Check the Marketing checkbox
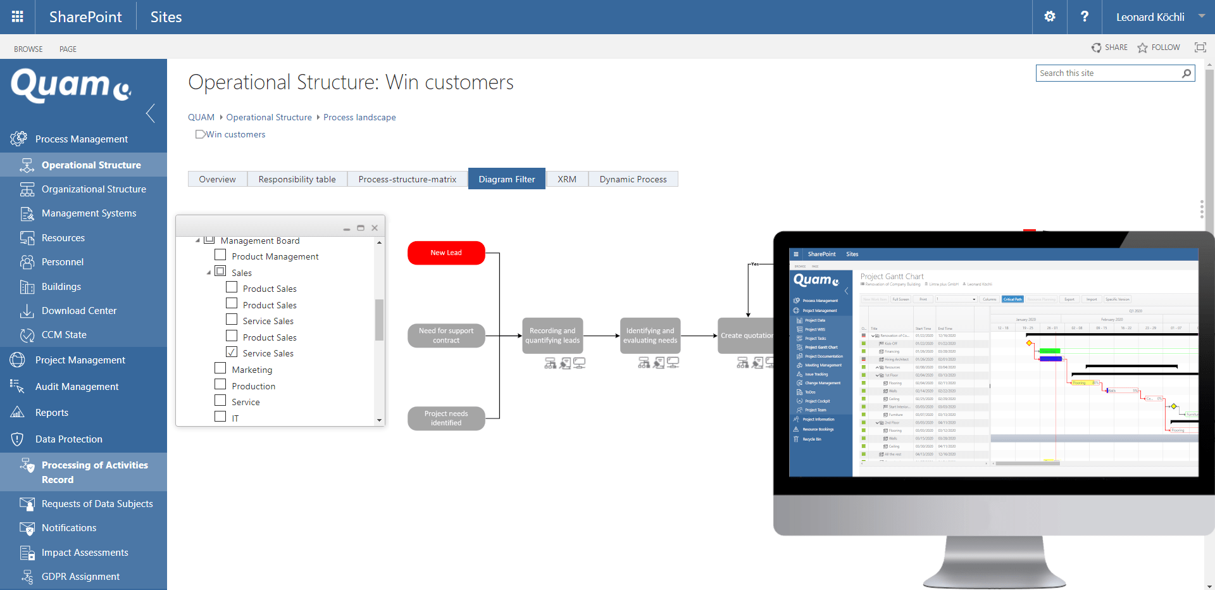This screenshot has height=590, width=1215. (220, 368)
